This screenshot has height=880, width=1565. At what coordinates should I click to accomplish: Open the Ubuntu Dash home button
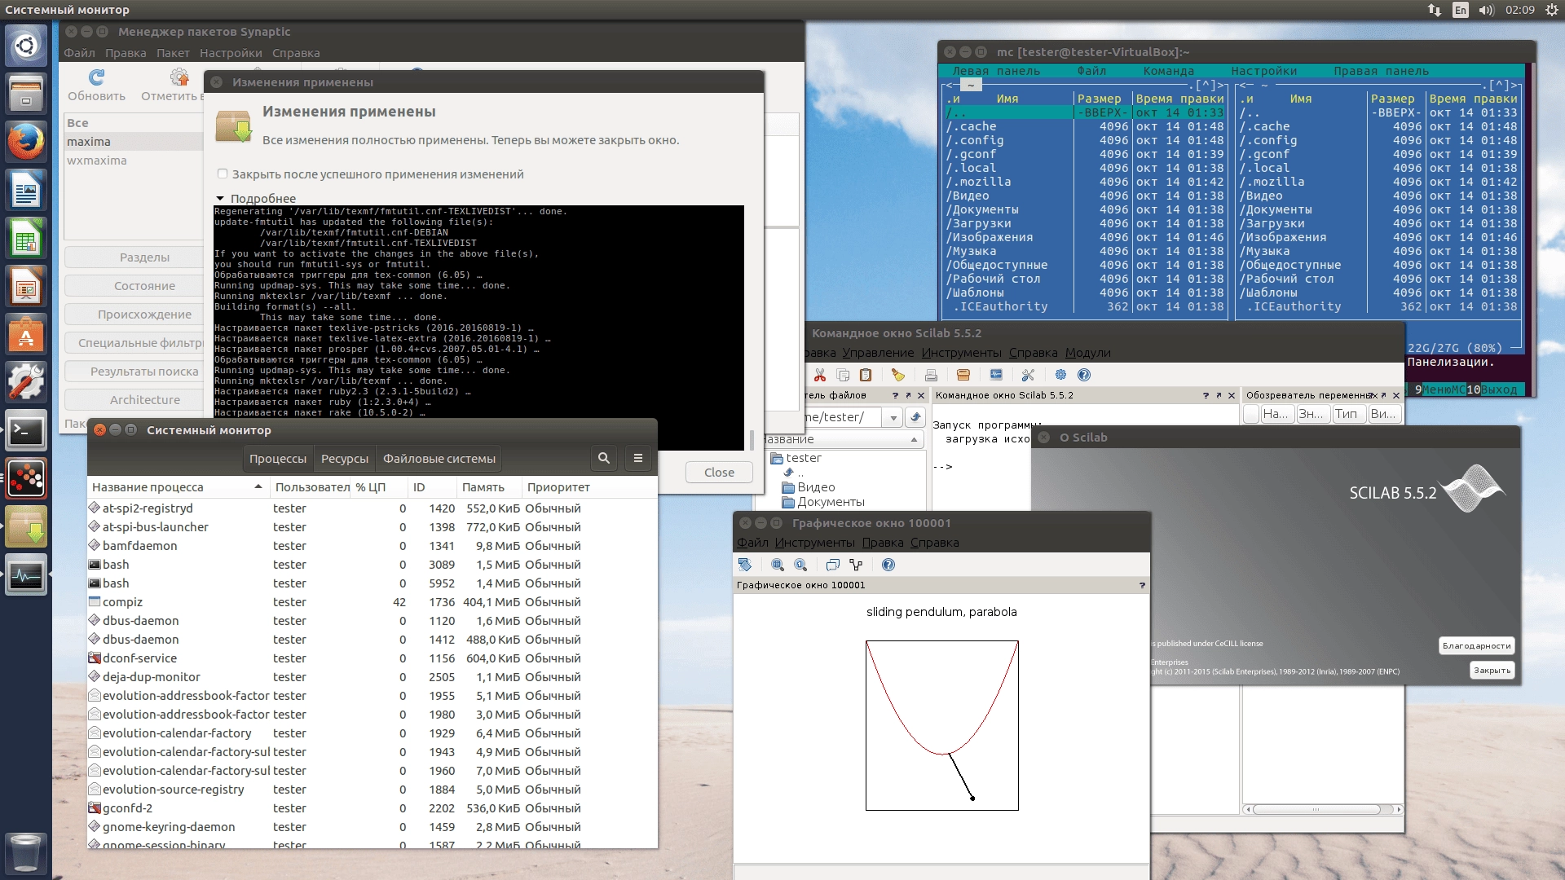click(26, 46)
